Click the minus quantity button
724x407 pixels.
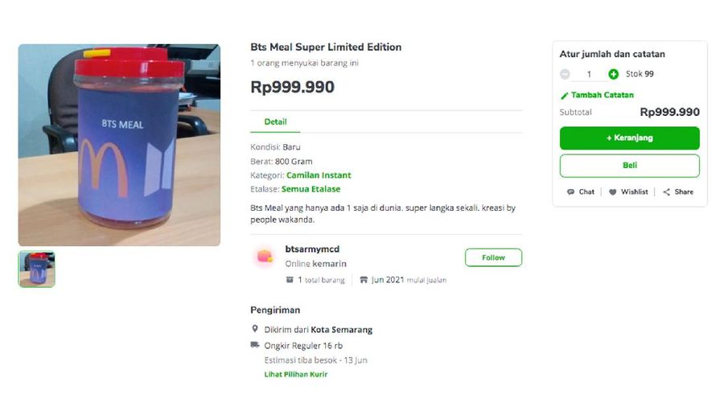[x=565, y=74]
